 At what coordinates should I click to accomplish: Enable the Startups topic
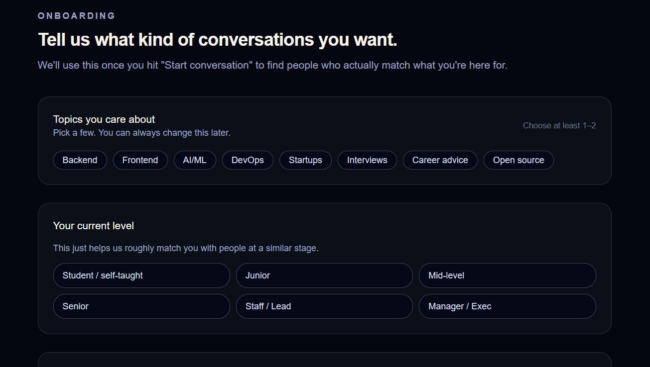(305, 160)
